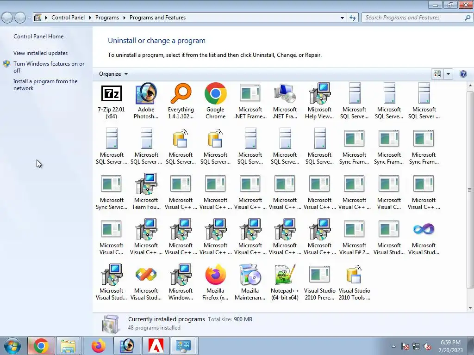Open Control Panel Home link

(38, 37)
